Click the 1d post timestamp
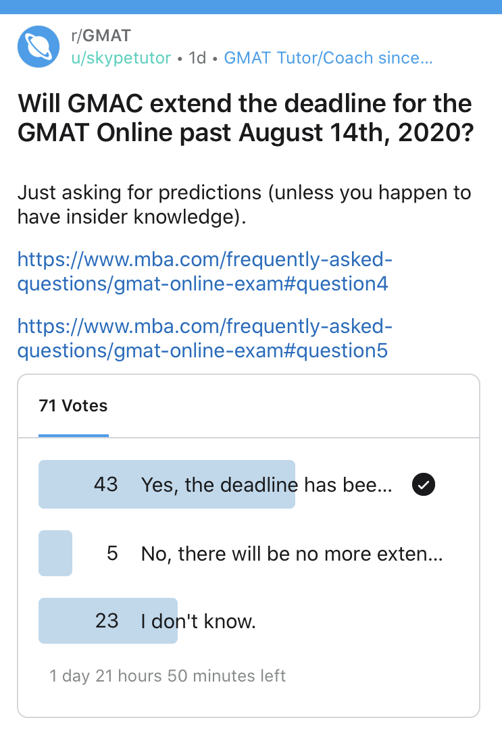Screen dimensions: 502x741 pyautogui.click(x=197, y=58)
